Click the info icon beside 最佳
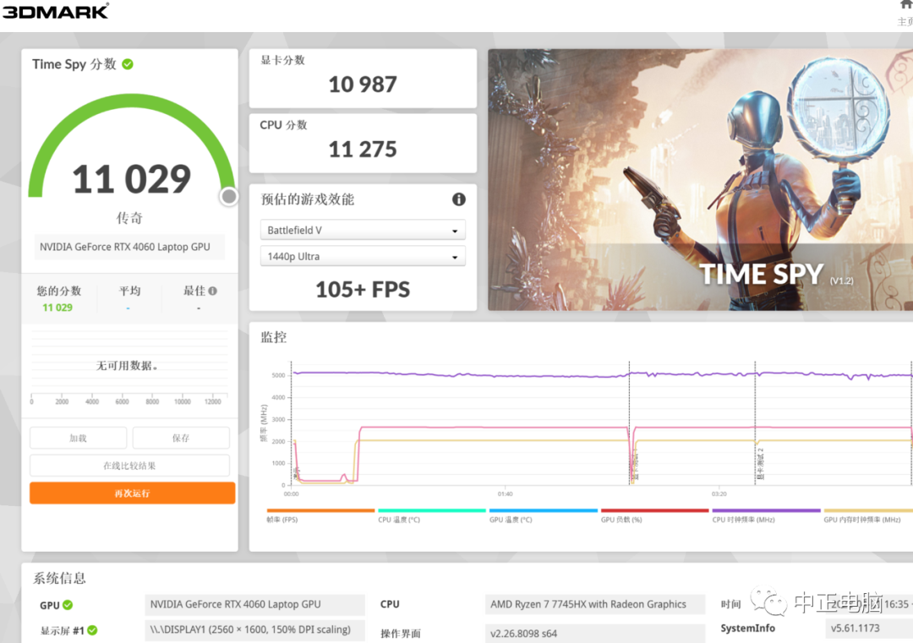Viewport: 913px width, 643px height. click(212, 291)
